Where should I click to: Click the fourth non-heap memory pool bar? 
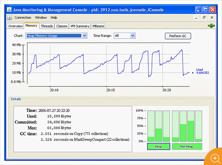(x=199, y=126)
